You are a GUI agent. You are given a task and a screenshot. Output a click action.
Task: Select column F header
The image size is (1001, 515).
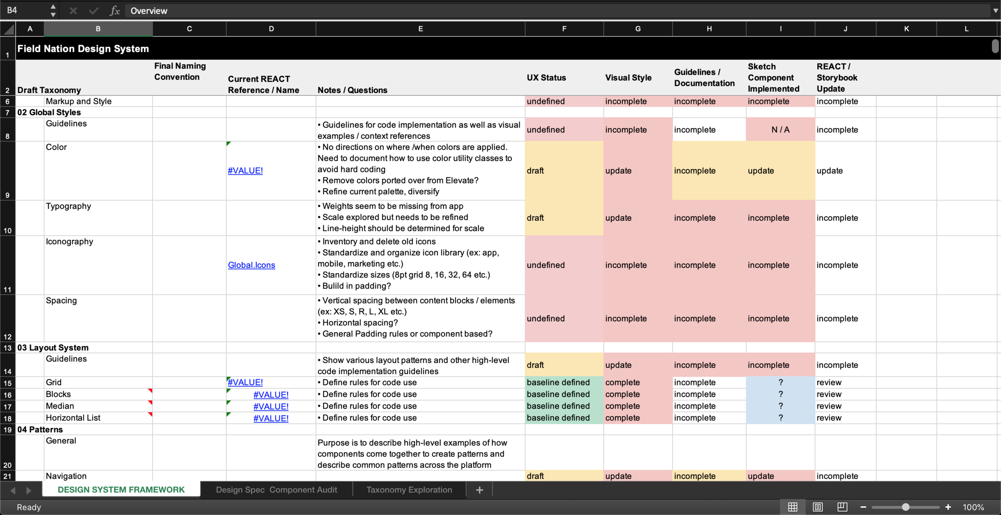(564, 29)
